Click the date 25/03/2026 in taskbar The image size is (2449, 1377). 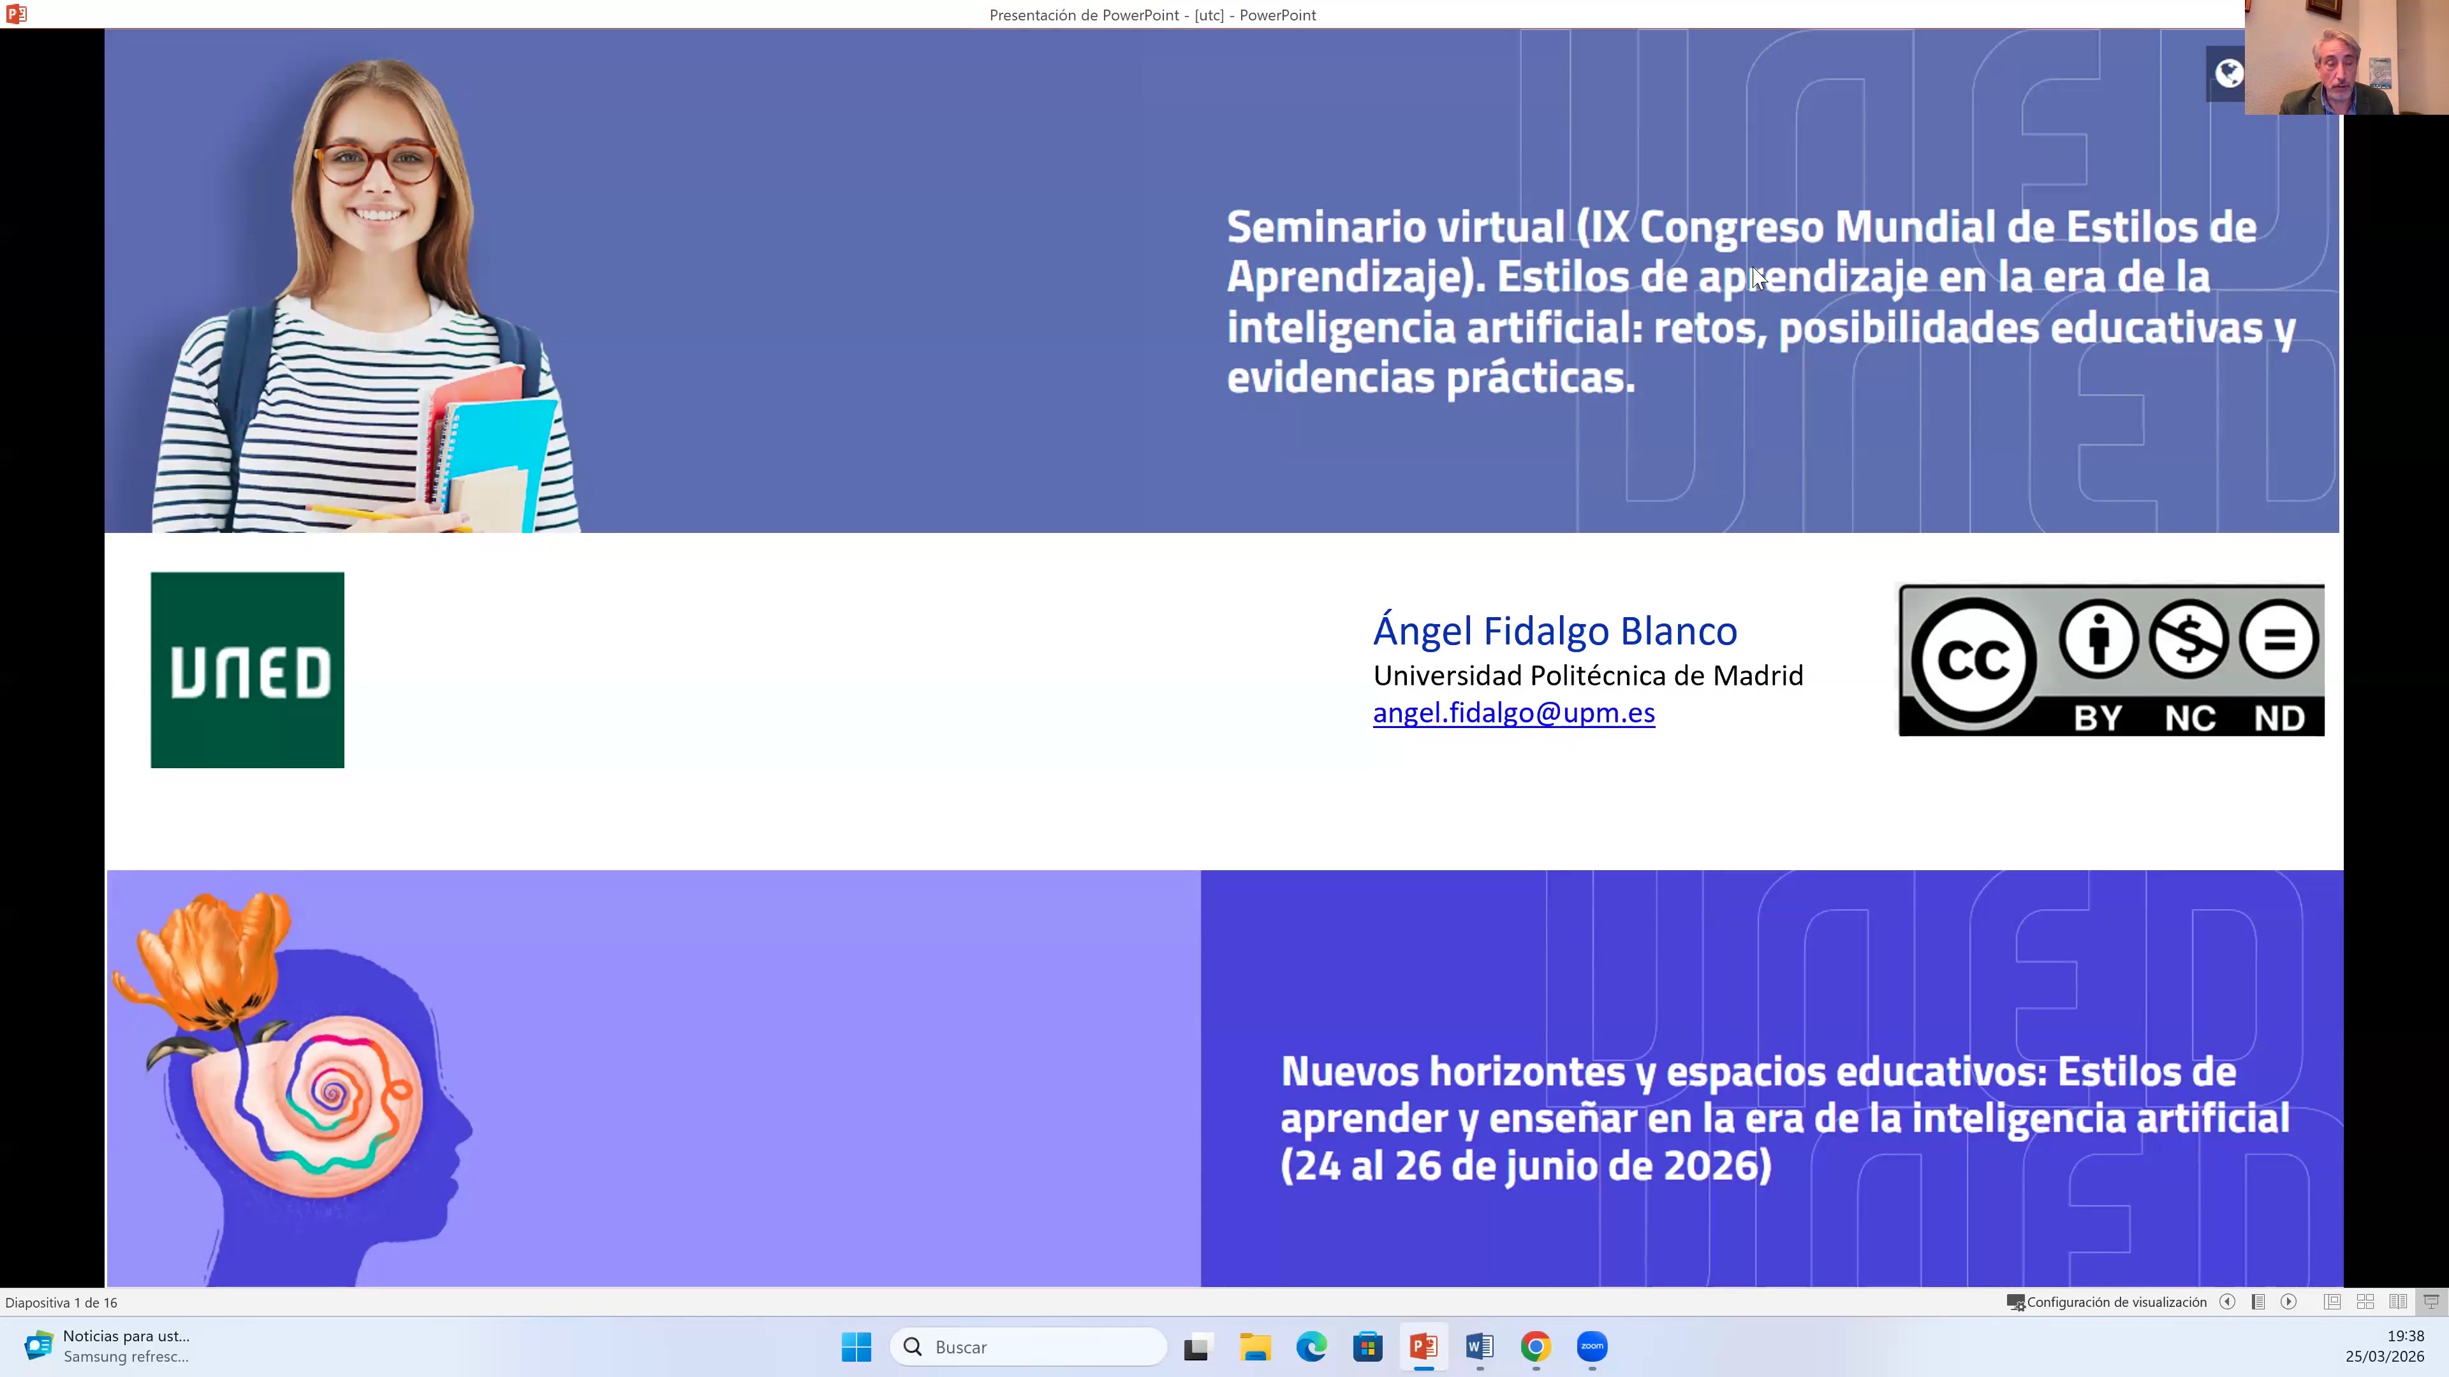pos(2385,1357)
